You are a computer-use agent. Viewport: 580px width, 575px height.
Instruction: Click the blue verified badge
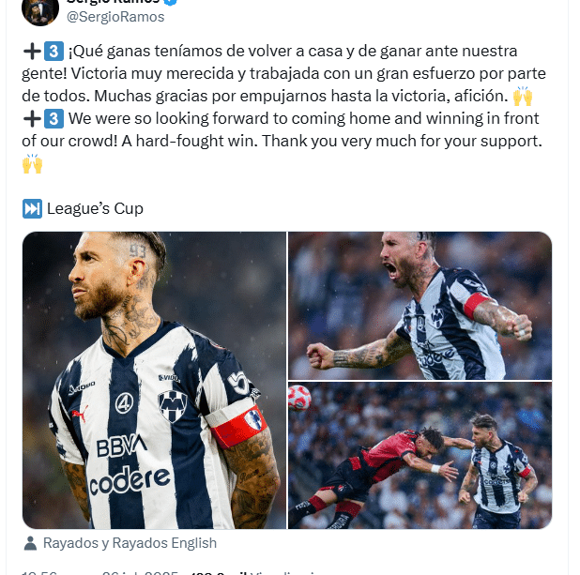pos(171,2)
